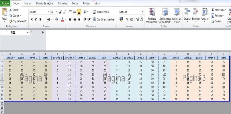Click accounting number format icon

coord(121,19)
